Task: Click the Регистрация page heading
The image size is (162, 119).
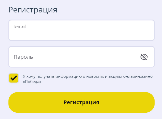Action: (x=33, y=10)
